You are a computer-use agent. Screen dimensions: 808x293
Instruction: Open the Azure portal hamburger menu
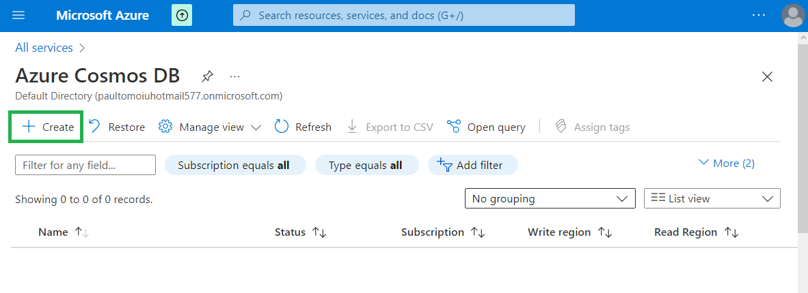tap(18, 16)
